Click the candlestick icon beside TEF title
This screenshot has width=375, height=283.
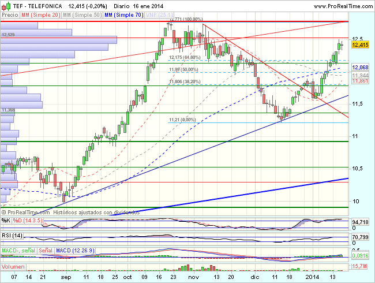[6, 6]
